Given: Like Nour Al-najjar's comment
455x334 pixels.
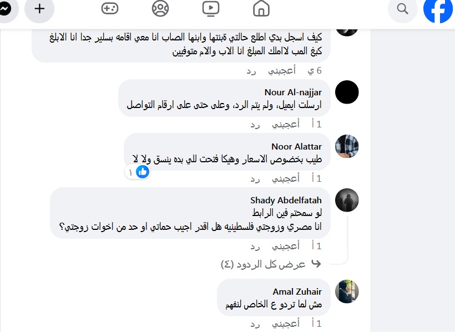Looking at the screenshot, I should coord(286,124).
